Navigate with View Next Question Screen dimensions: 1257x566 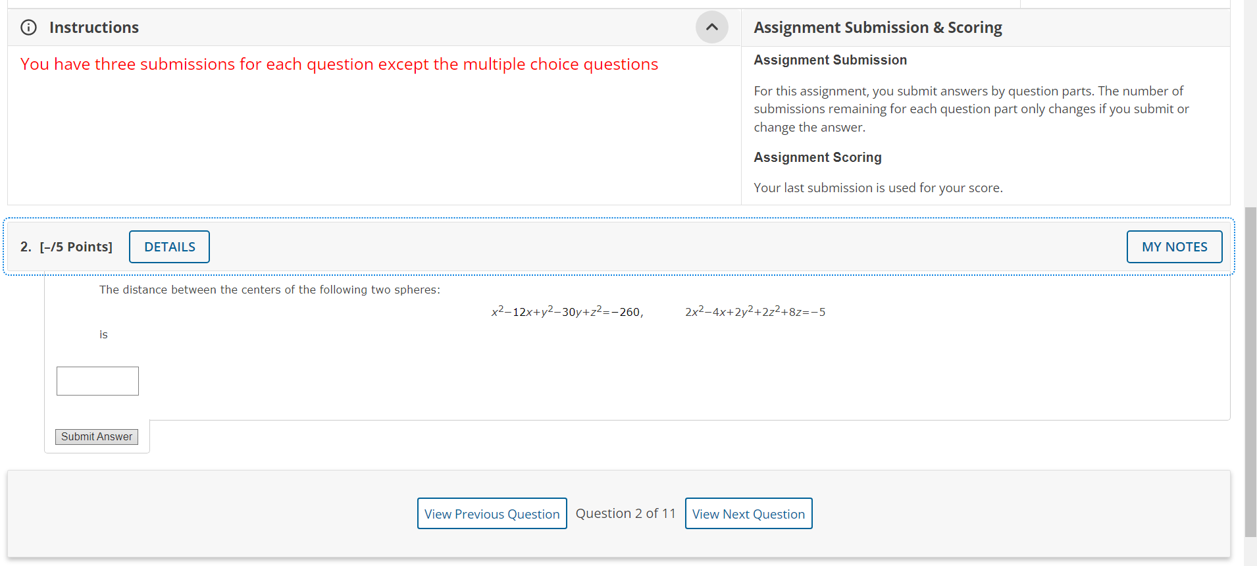(x=748, y=513)
